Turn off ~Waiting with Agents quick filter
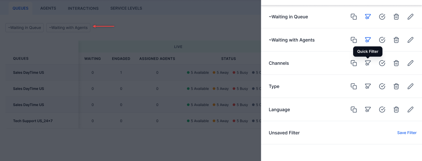The height and width of the screenshot is (161, 422). (x=367, y=40)
